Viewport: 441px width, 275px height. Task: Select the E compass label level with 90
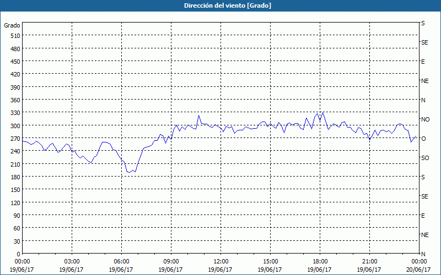click(x=423, y=216)
